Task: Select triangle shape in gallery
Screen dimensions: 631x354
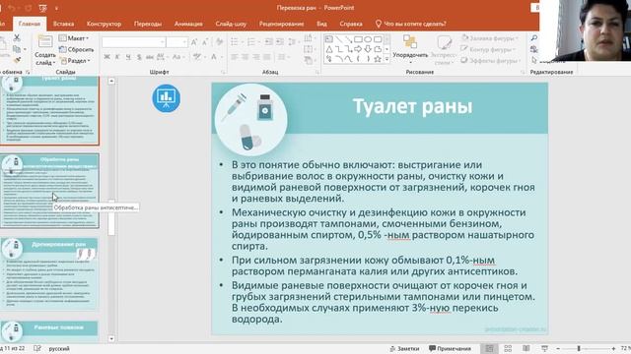Action: [x=328, y=49]
